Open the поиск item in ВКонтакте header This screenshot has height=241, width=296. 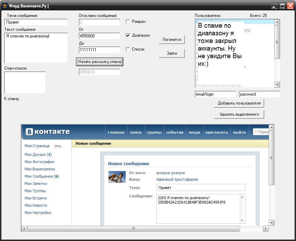(136, 132)
